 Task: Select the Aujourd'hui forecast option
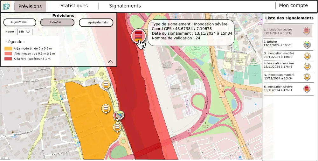pyautogui.click(x=19, y=22)
